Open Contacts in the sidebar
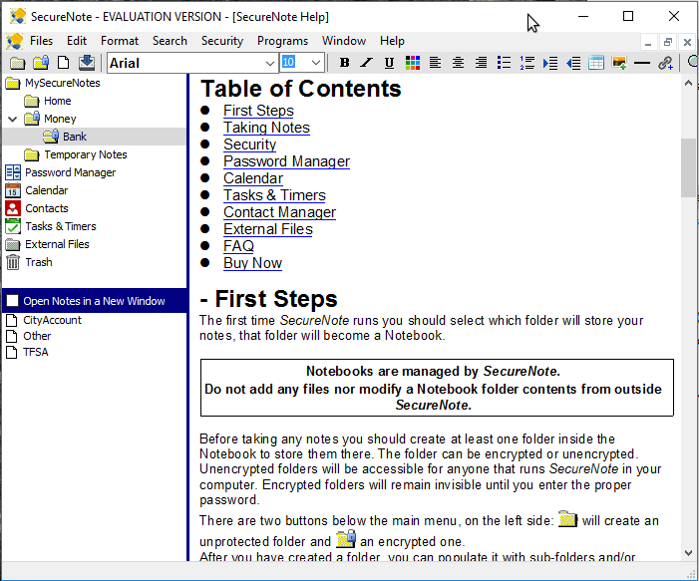Viewport: 699px width, 581px height. click(37, 208)
